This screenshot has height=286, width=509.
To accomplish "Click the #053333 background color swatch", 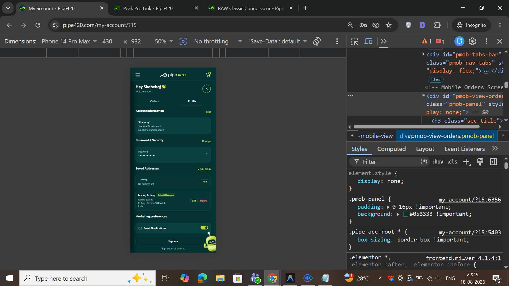I will (406, 214).
